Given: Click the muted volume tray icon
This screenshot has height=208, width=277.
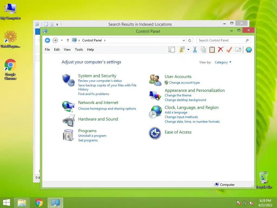Looking at the screenshot, I should 252,203.
